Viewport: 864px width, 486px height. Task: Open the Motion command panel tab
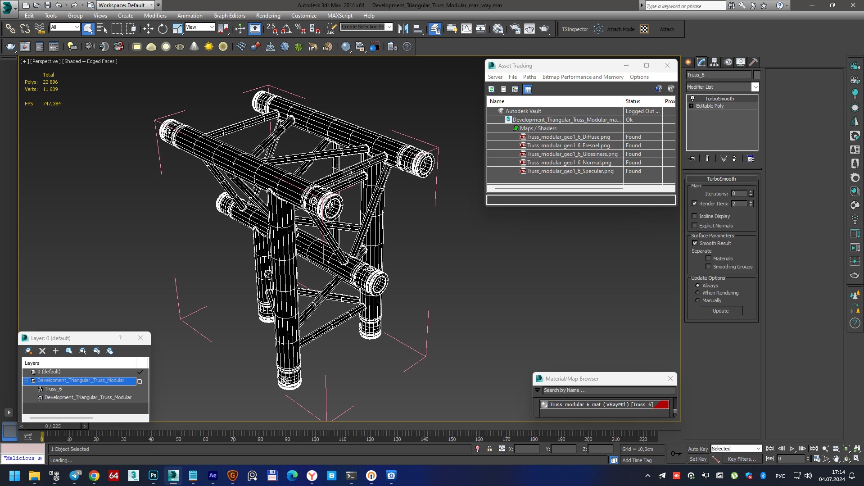pyautogui.click(x=728, y=62)
